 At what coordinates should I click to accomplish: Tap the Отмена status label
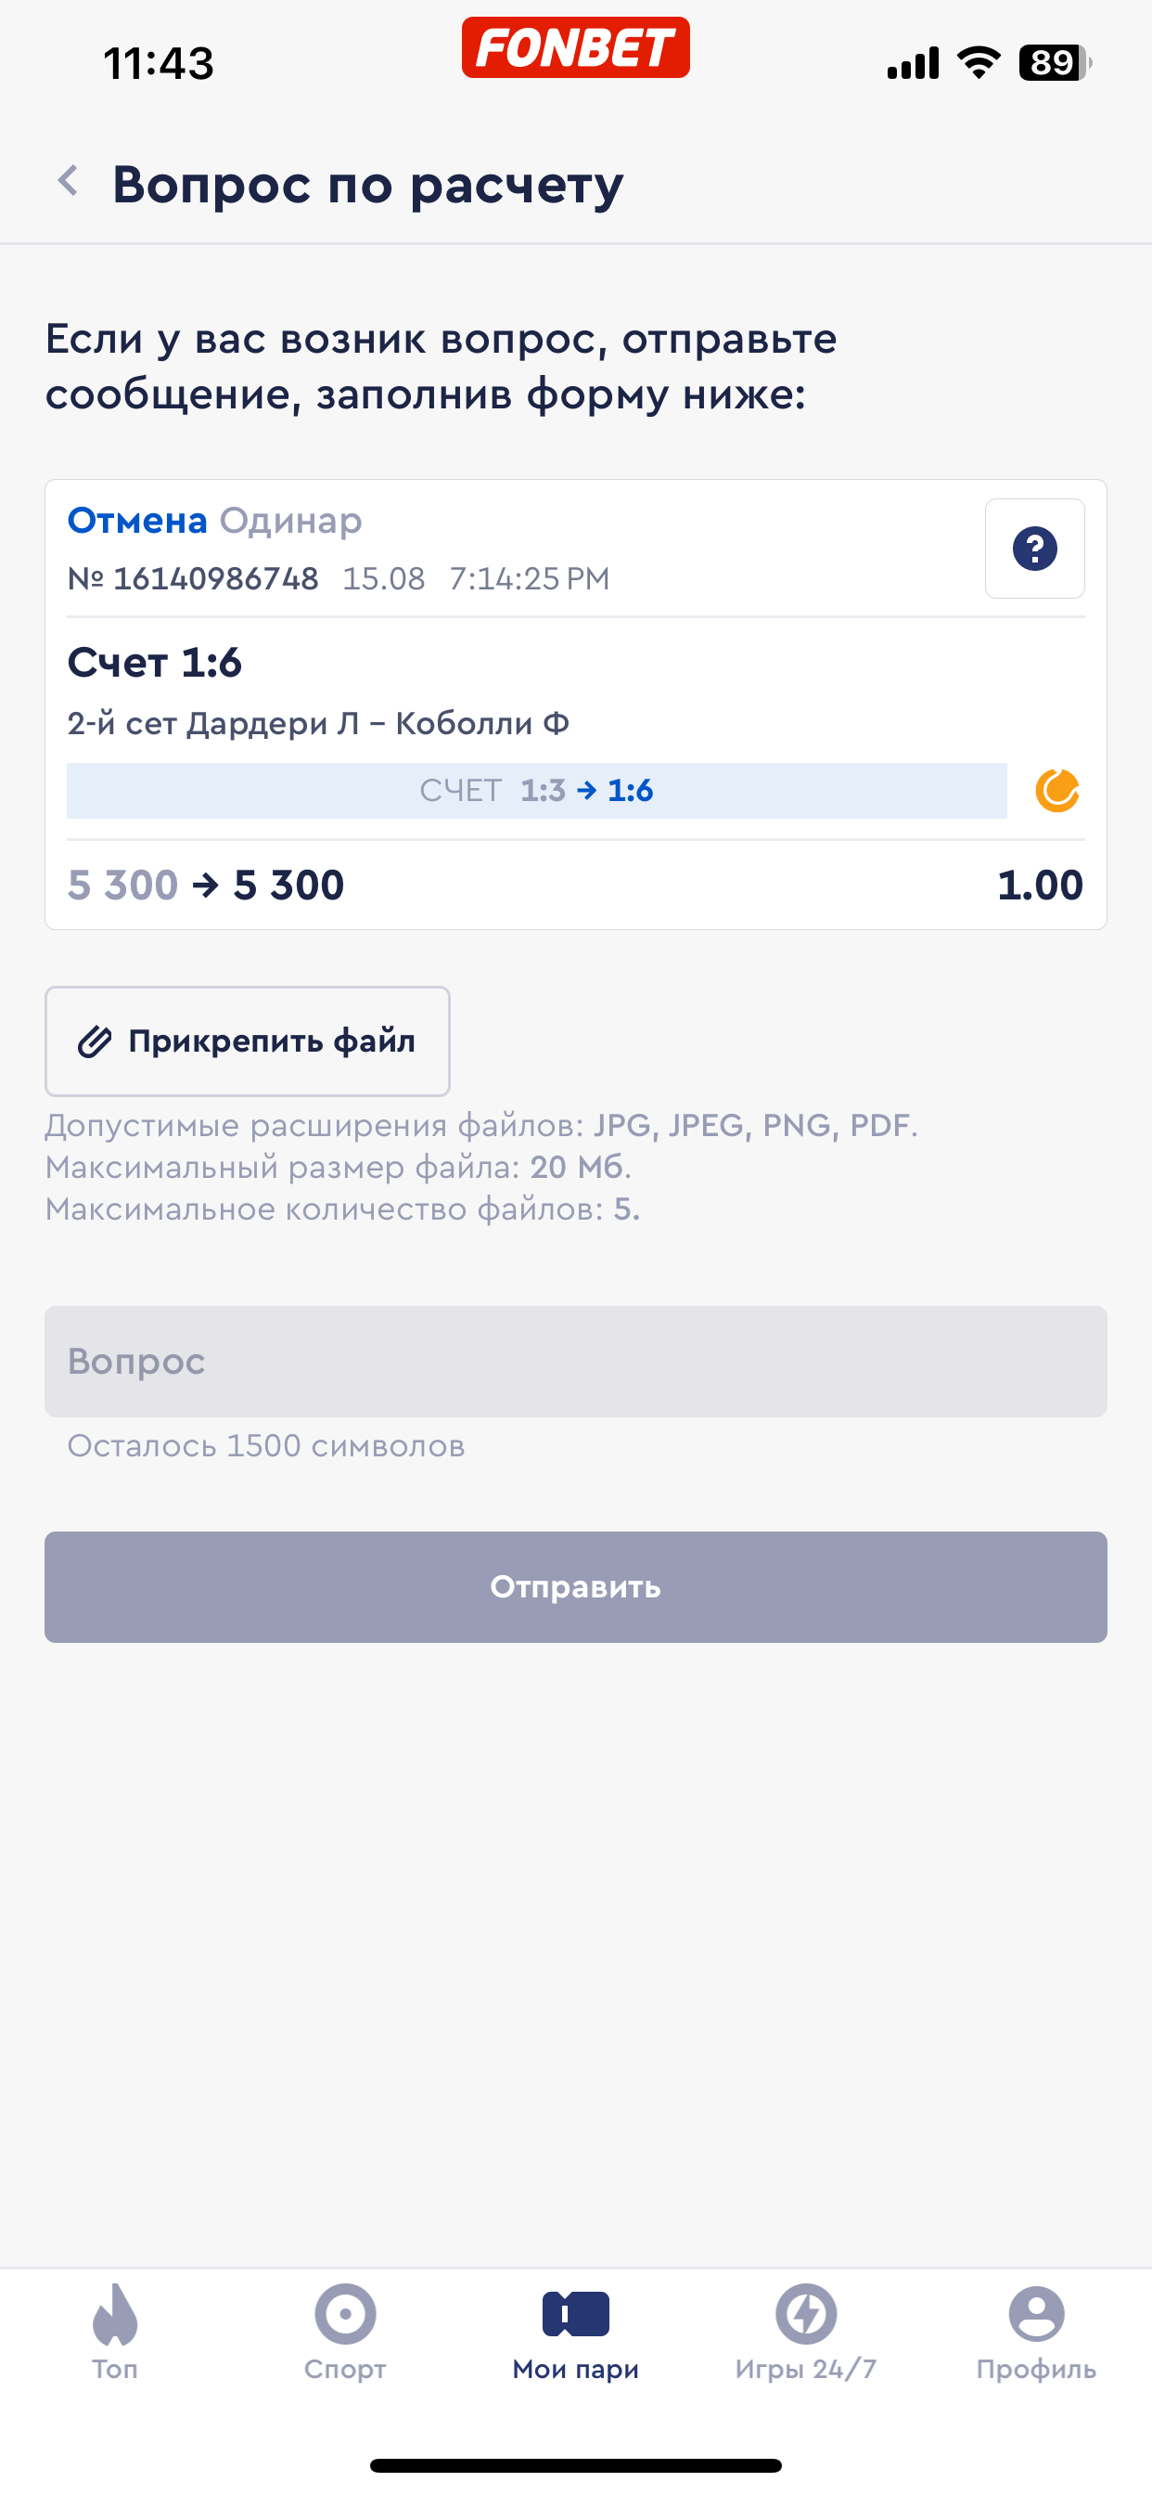click(x=137, y=521)
